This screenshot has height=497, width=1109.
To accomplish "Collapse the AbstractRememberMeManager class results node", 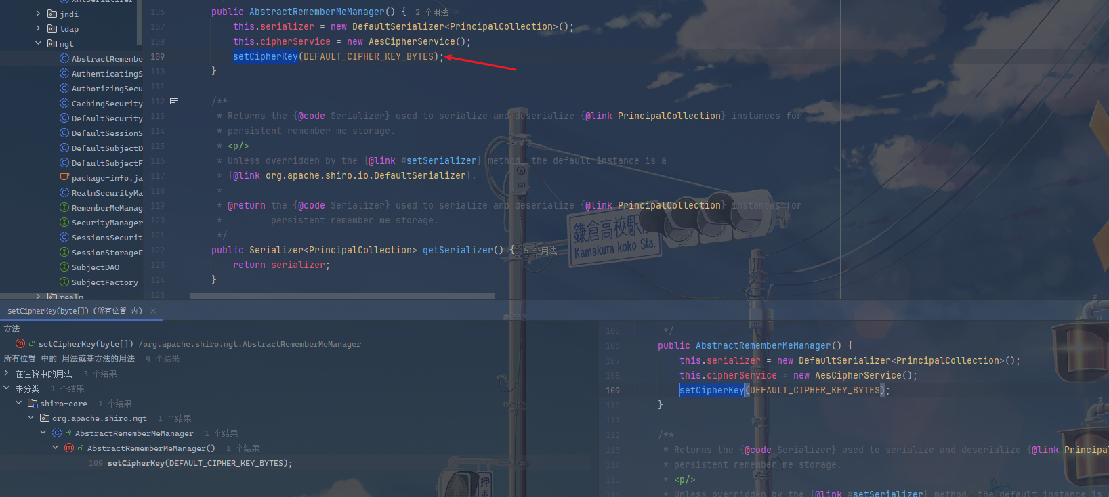I will coord(43,433).
